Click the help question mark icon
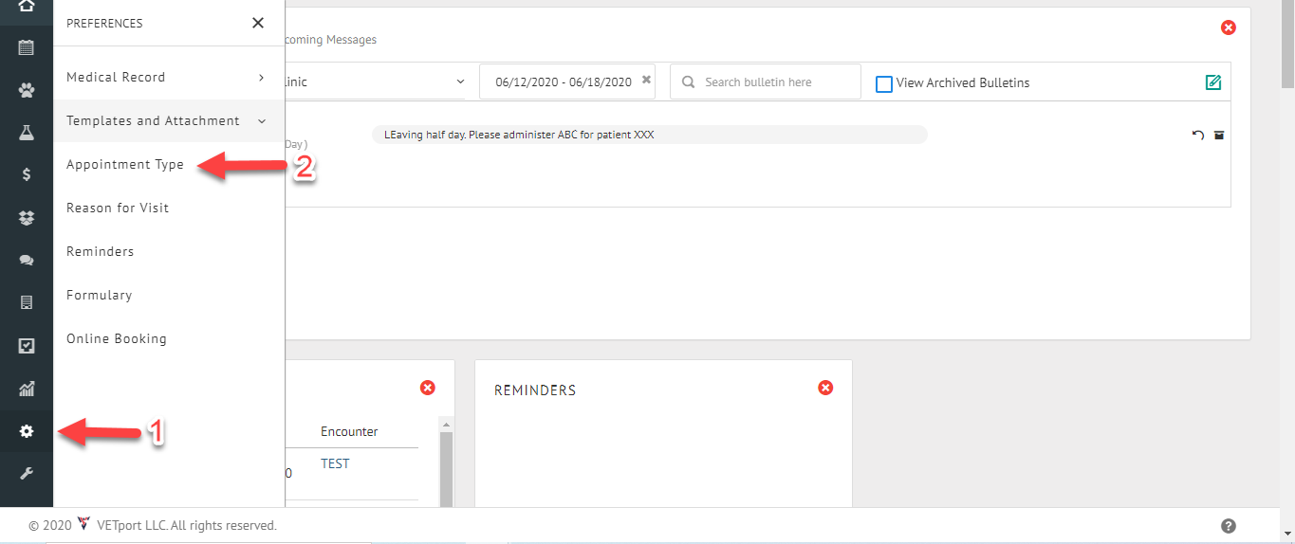 click(1229, 526)
